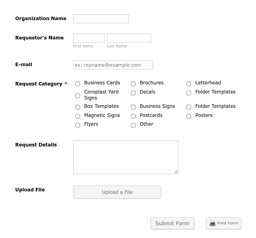Click the printer icon on Print Form
256x238 pixels.
[x=213, y=223]
